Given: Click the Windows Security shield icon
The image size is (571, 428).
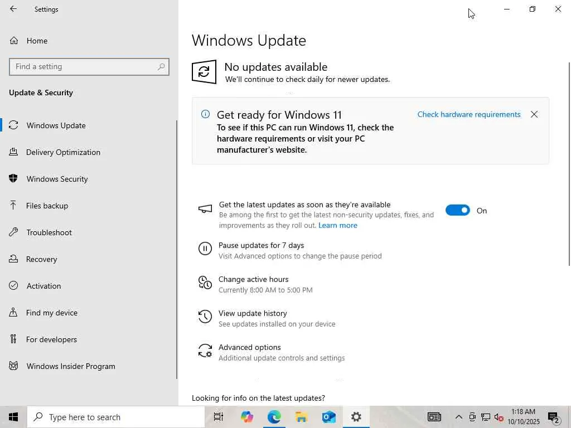Looking at the screenshot, I should point(13,178).
